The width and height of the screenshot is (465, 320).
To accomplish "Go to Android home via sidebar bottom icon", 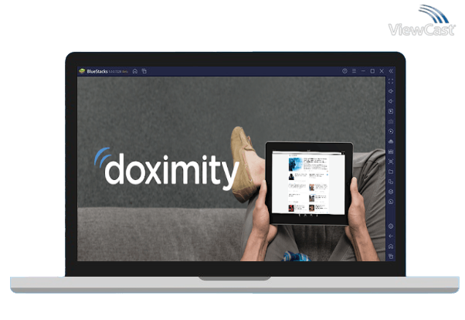I will (391, 247).
